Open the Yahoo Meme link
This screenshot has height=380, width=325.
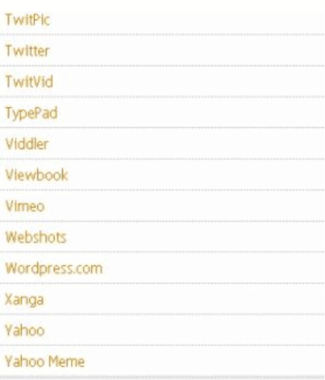point(44,361)
